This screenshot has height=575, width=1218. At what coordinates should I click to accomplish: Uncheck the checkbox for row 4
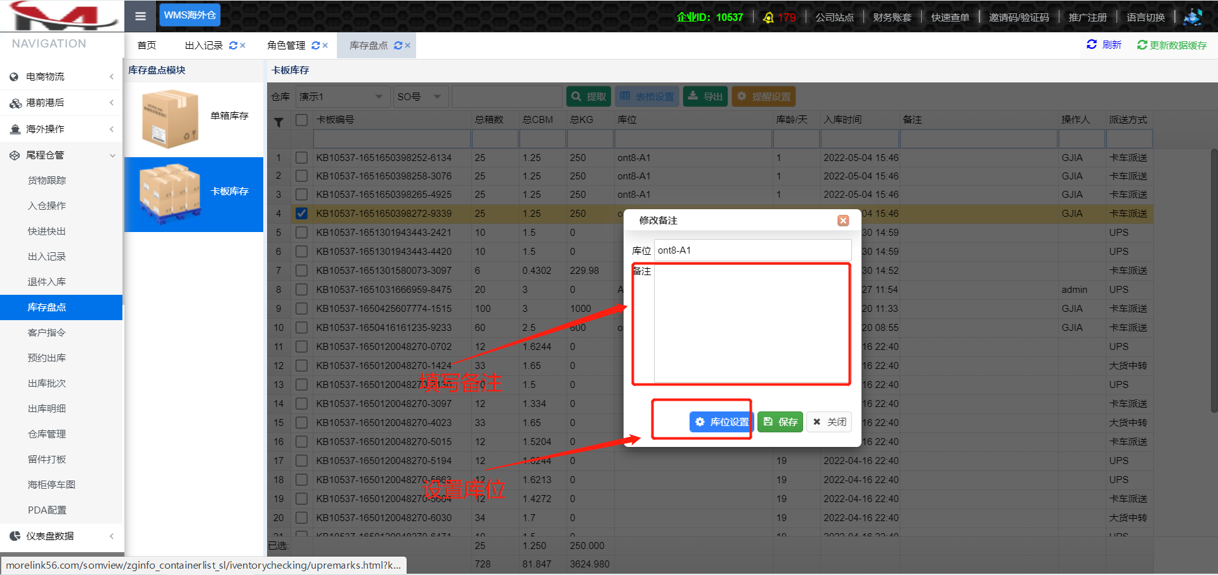[301, 214]
